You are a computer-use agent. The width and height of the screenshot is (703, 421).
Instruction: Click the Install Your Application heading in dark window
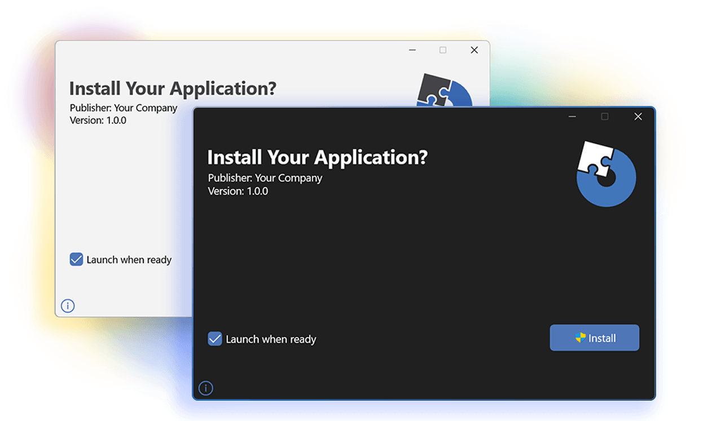point(317,157)
